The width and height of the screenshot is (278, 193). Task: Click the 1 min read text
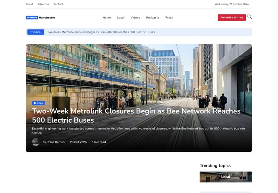[99, 142]
